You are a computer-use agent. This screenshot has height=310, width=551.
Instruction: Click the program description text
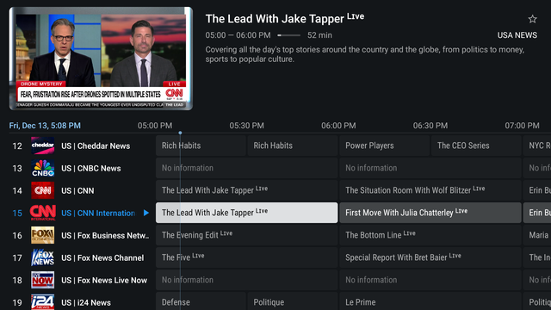pyautogui.click(x=365, y=54)
